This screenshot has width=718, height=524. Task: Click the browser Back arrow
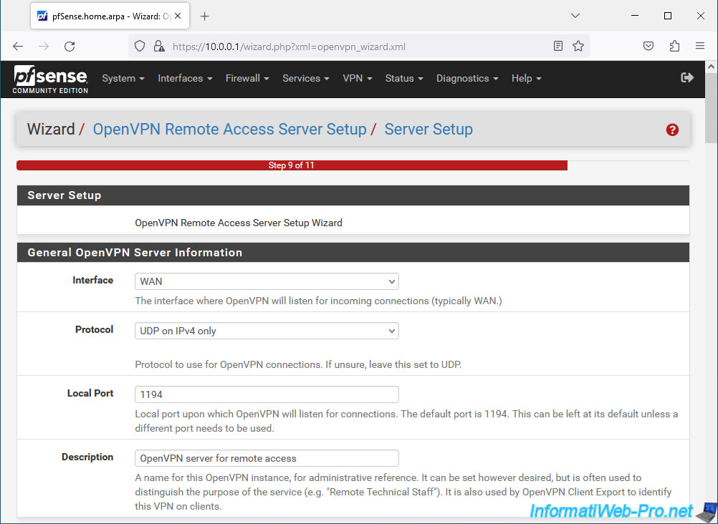[x=18, y=47]
